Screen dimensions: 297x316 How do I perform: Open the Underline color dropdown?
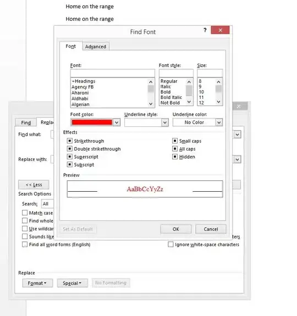pyautogui.click(x=219, y=123)
